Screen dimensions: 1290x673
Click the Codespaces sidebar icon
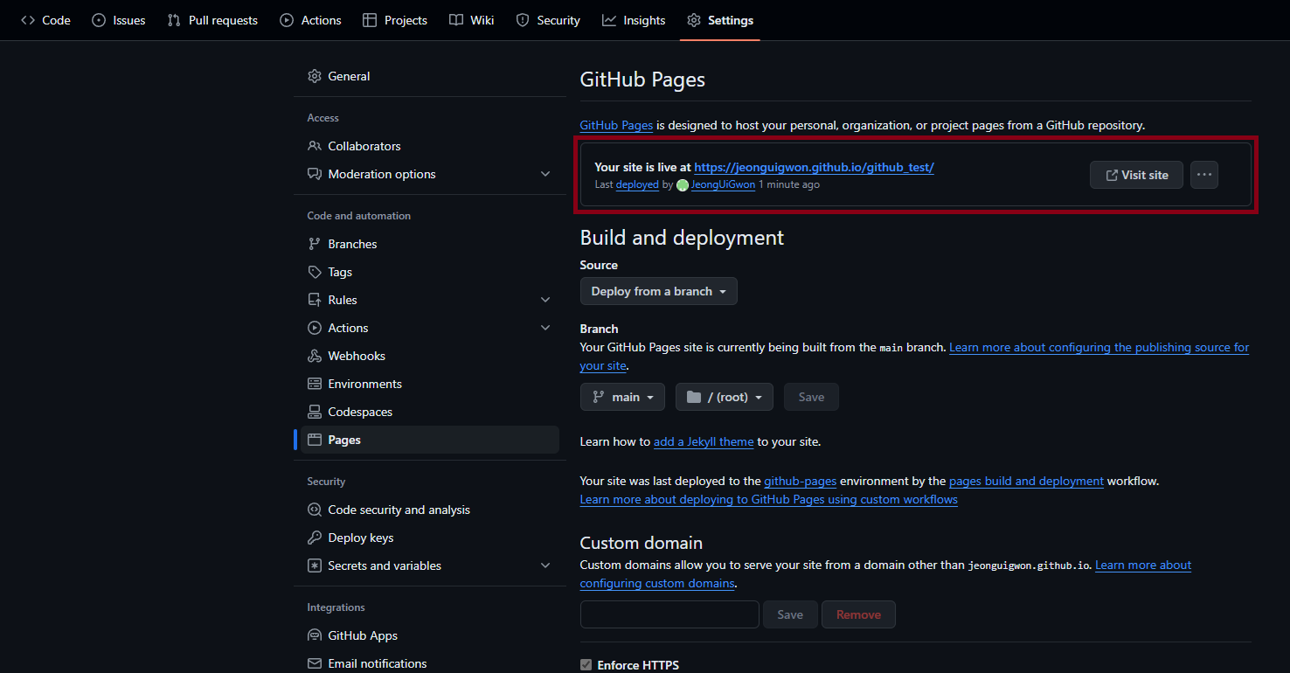(x=315, y=412)
